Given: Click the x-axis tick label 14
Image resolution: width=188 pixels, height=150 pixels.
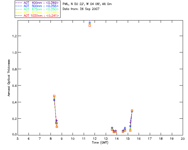Looking at the screenshot, I should (x=117, y=139).
